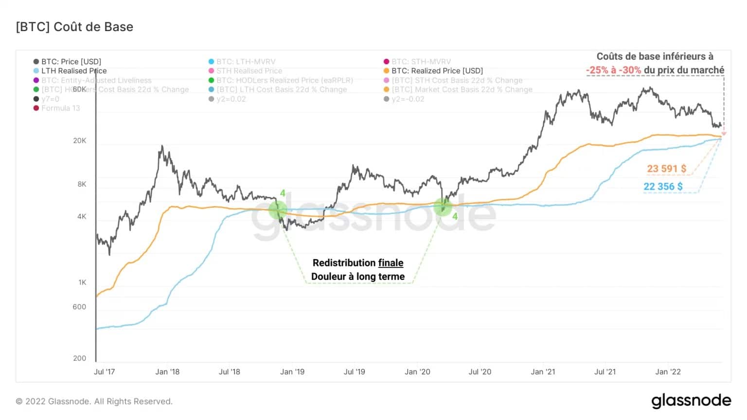
Task: Click the pink STH Realised Price dot
Action: [x=211, y=71]
